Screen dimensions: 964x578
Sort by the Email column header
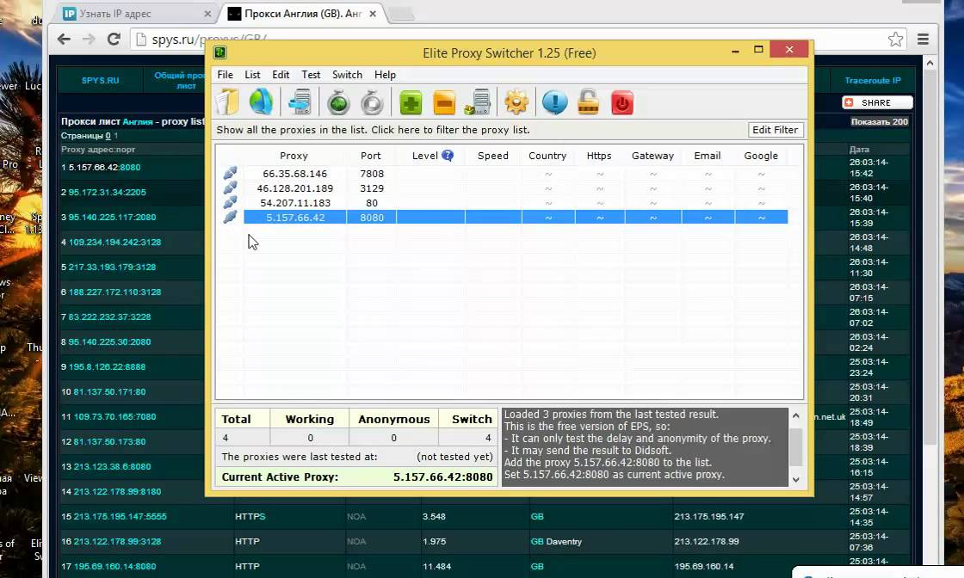tap(708, 156)
